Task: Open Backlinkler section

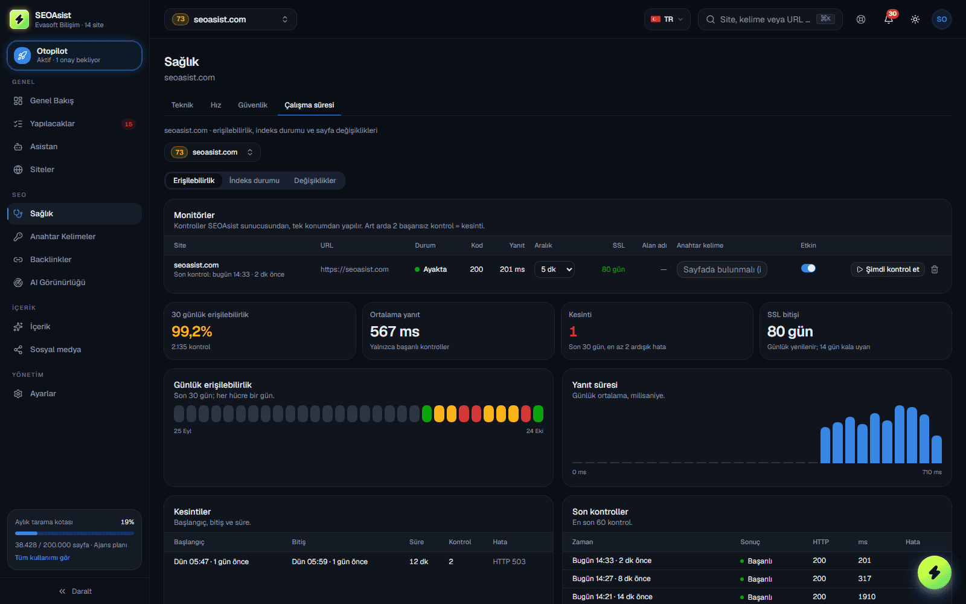Action: click(x=74, y=260)
